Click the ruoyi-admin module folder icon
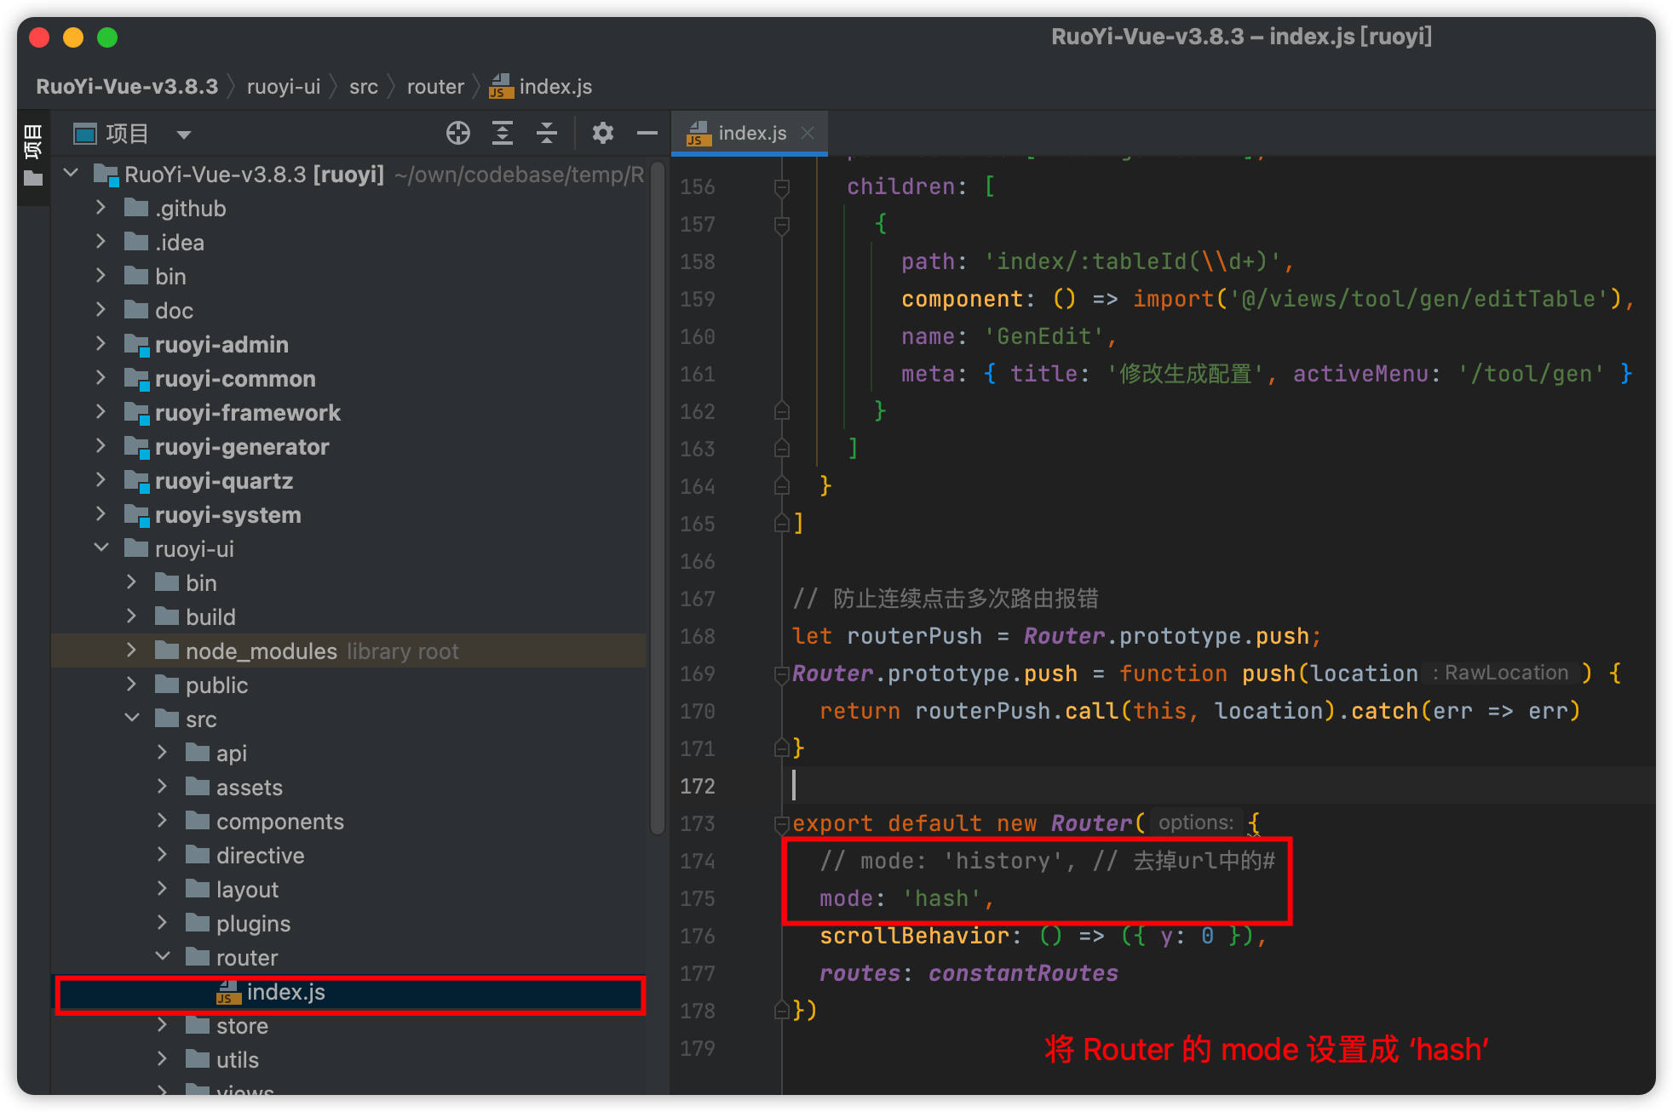 pos(136,344)
